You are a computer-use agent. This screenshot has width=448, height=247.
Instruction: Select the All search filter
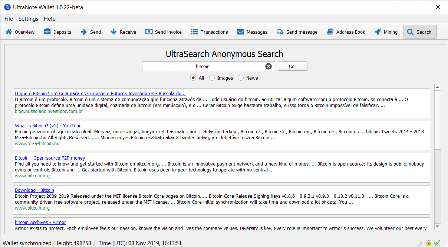click(x=197, y=78)
